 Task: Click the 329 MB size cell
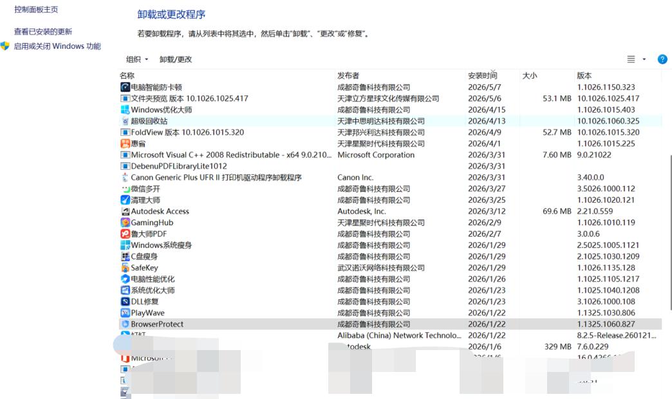[x=557, y=347]
